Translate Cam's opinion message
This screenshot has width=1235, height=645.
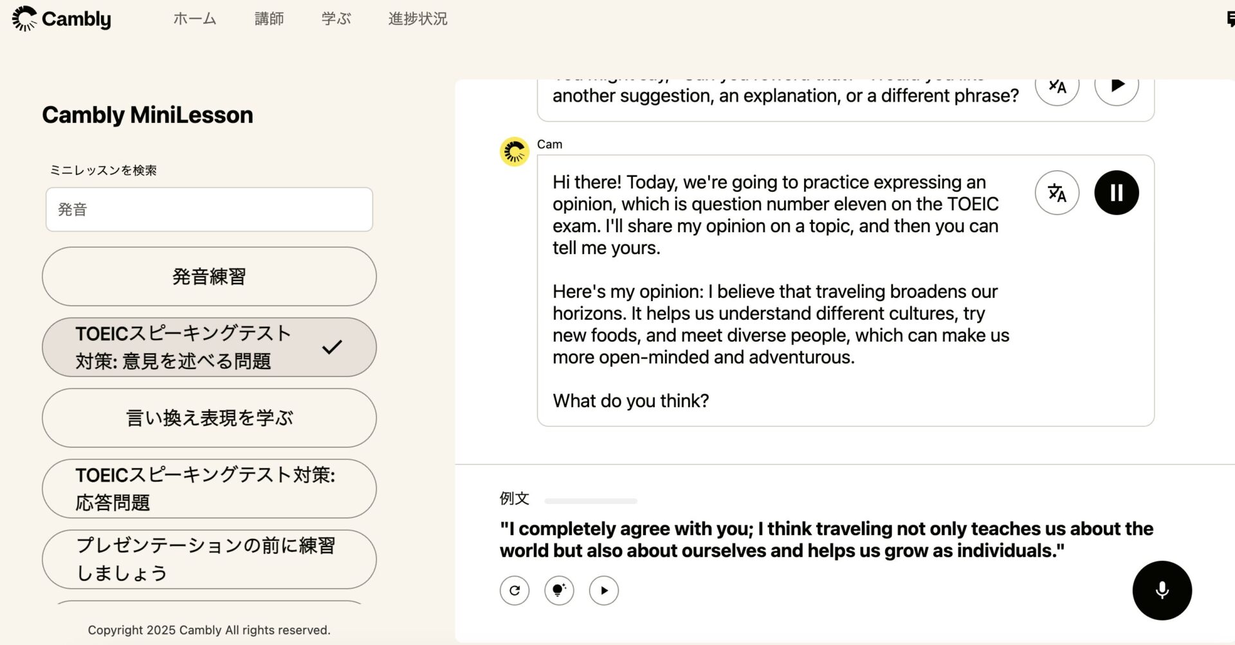[1057, 192]
